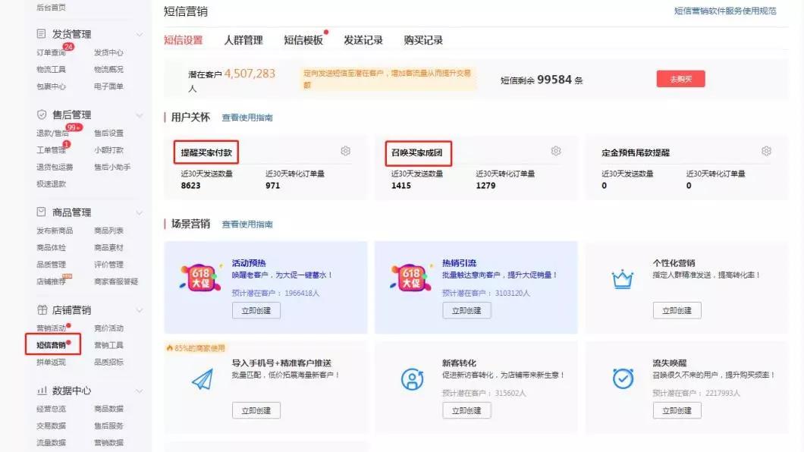Image resolution: width=804 pixels, height=452 pixels.
Task: Click 立即创建 on the 活动预热 card
Action: point(256,310)
